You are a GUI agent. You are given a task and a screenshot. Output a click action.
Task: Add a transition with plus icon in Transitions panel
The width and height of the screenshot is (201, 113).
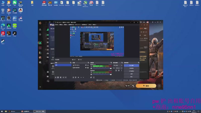pyautogui.click(x=116, y=71)
